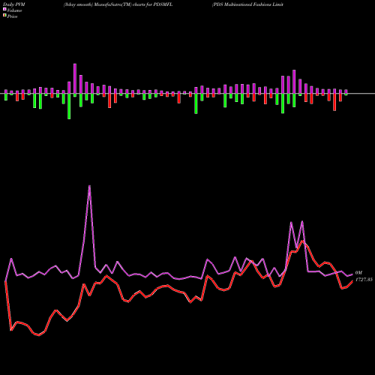Click the 'PDS Multinational Fashions' company name text
Image resolution: width=375 pixels, height=375 pixels.
(x=242, y=4)
